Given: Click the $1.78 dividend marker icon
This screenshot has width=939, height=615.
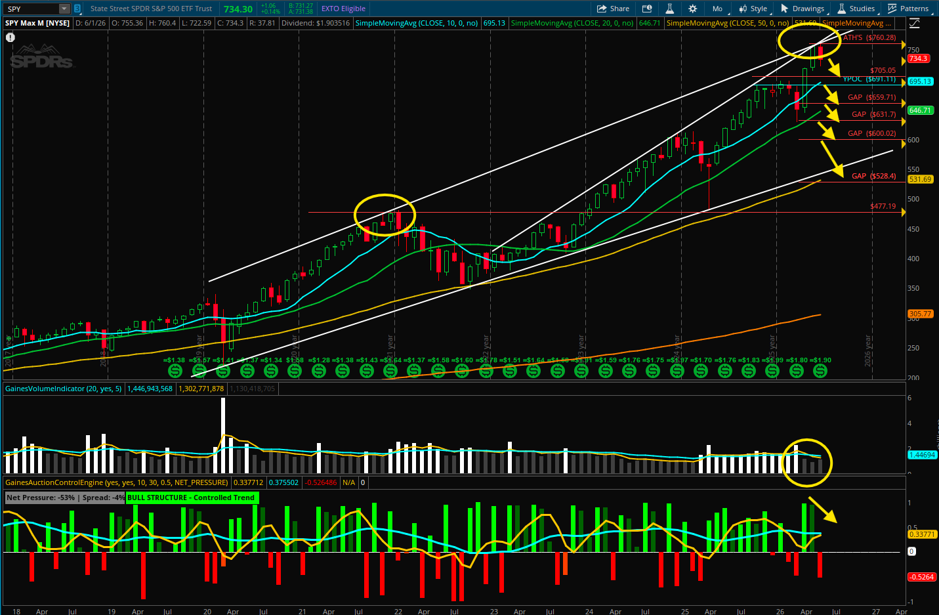Looking at the screenshot, I should [x=486, y=371].
